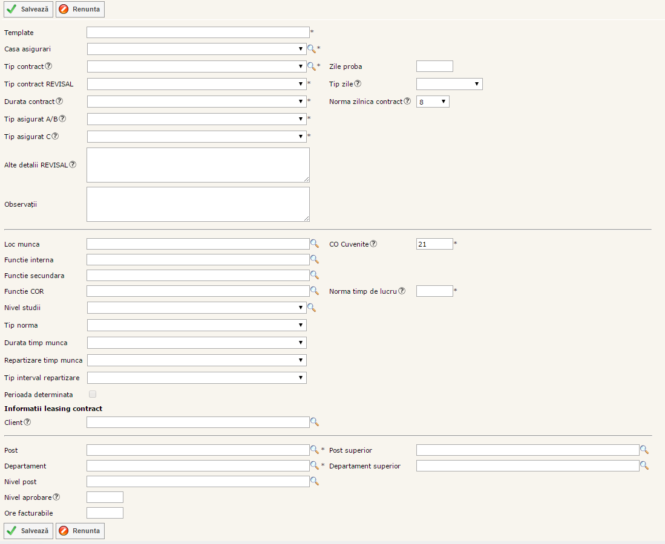Click the magnifier next to Nivel post
This screenshot has width=665, height=544.
tap(314, 481)
